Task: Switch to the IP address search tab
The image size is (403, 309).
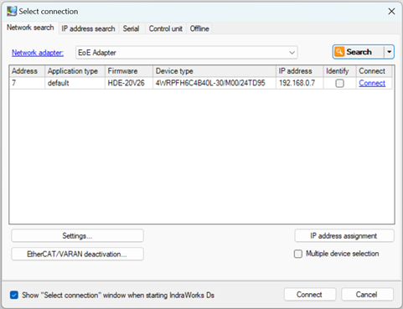Action: [88, 28]
